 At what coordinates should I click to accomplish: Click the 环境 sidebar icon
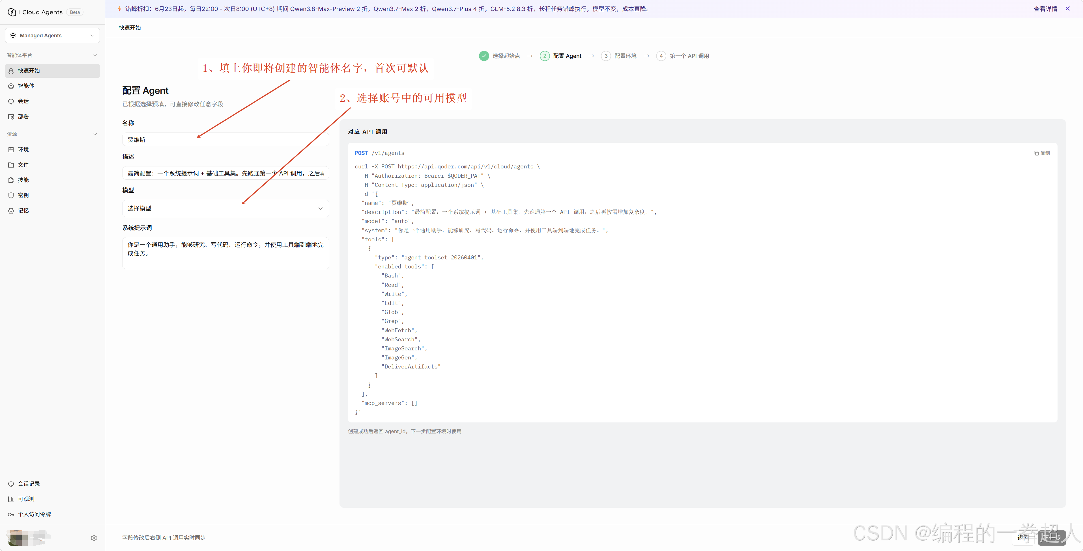click(11, 149)
